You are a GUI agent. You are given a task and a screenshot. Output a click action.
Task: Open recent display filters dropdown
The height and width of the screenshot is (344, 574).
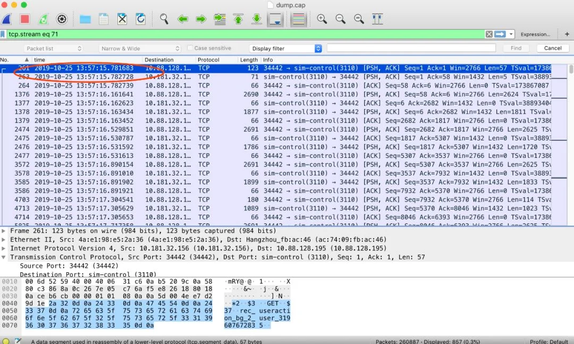(x=511, y=34)
